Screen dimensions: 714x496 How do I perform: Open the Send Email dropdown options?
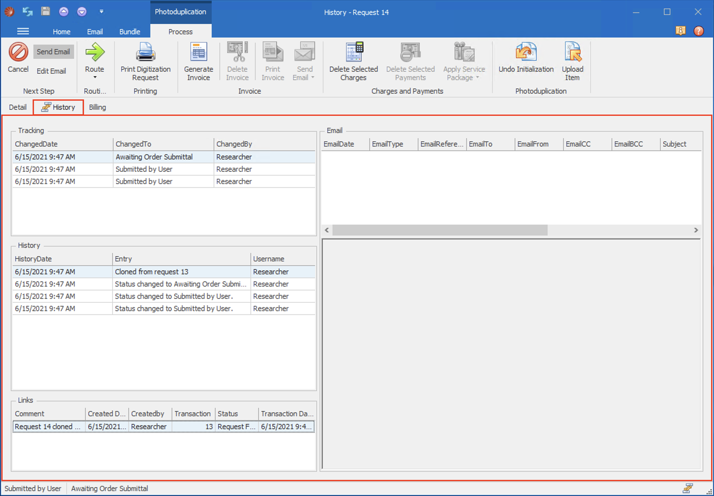(312, 77)
